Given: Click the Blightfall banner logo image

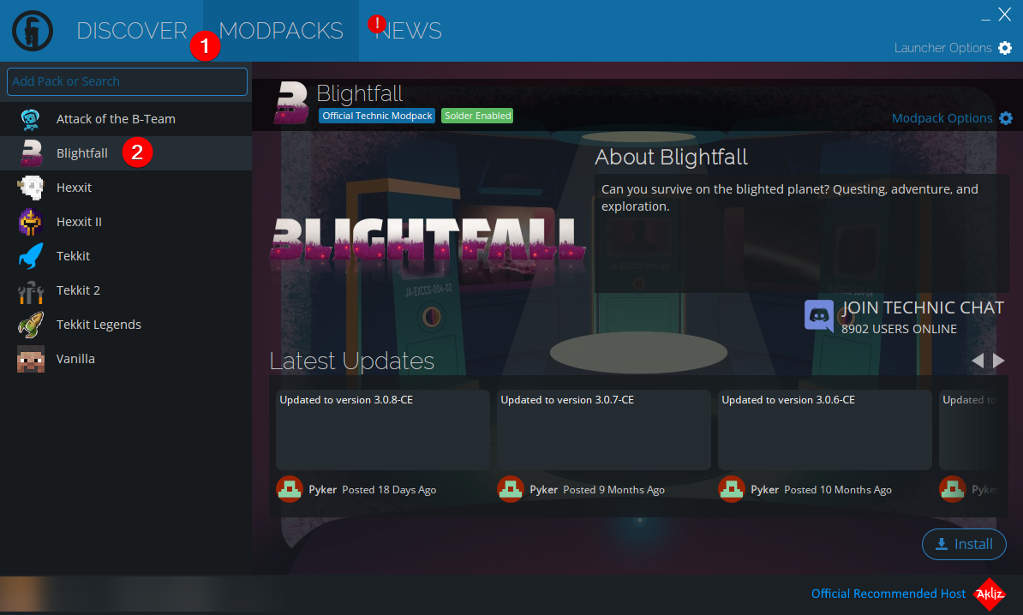Looking at the screenshot, I should [x=428, y=240].
